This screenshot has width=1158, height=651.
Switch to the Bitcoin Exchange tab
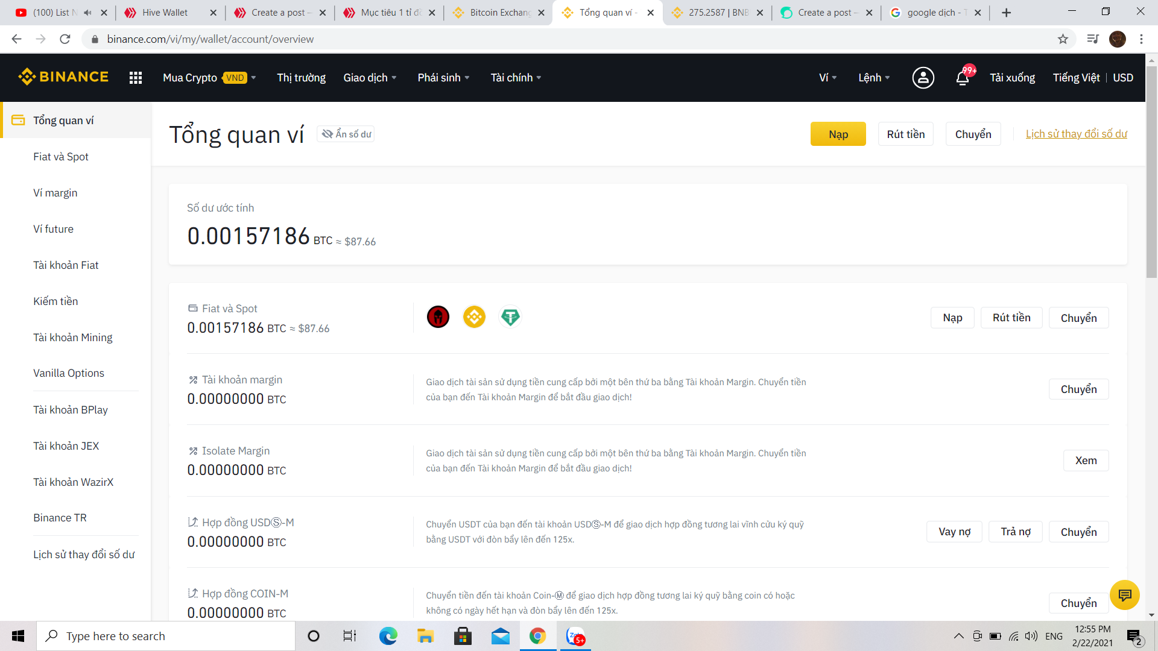(499, 13)
